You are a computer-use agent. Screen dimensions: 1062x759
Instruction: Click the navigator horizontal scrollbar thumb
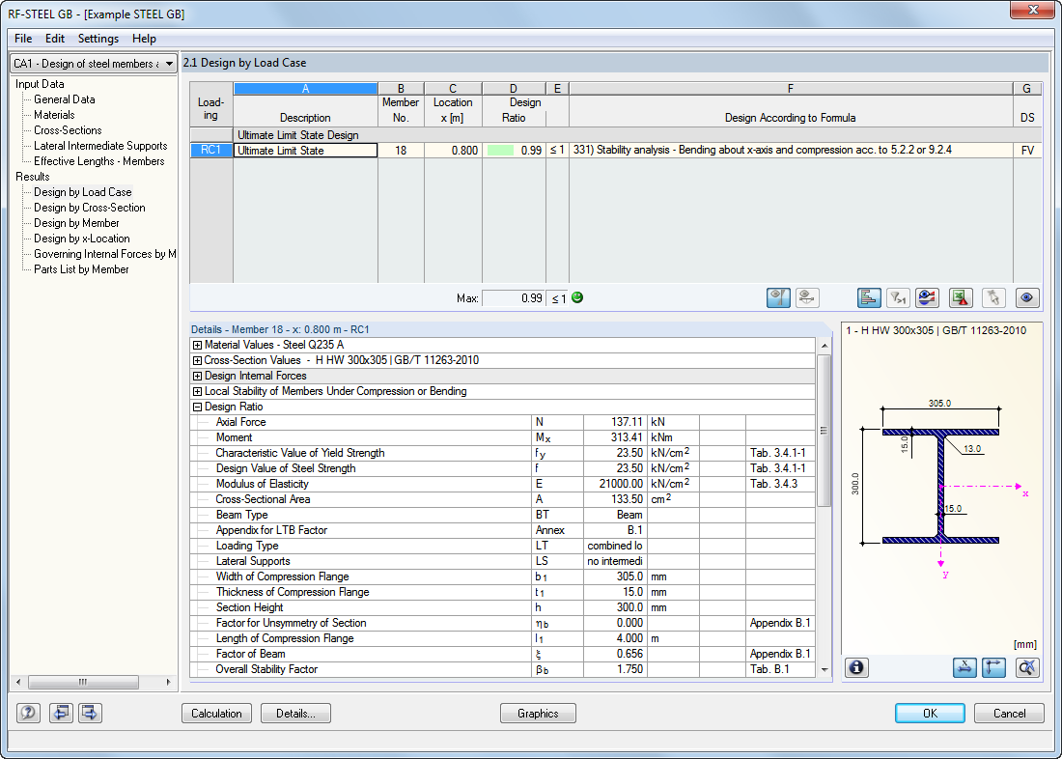(83, 682)
